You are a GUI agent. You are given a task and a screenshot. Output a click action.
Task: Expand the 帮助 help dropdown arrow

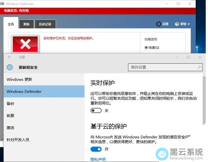(189, 24)
